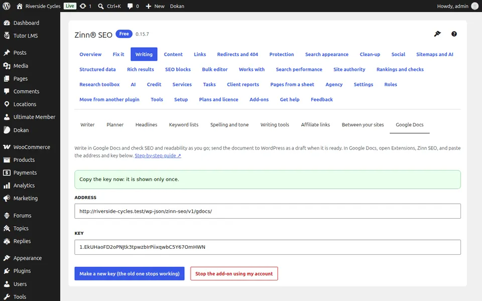Screen dimensions: 482x301
Task: Click the New content plus button
Action: (155, 6)
